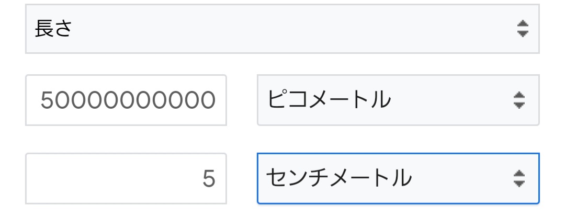Open the ピコメートル unit dropdown

(398, 100)
